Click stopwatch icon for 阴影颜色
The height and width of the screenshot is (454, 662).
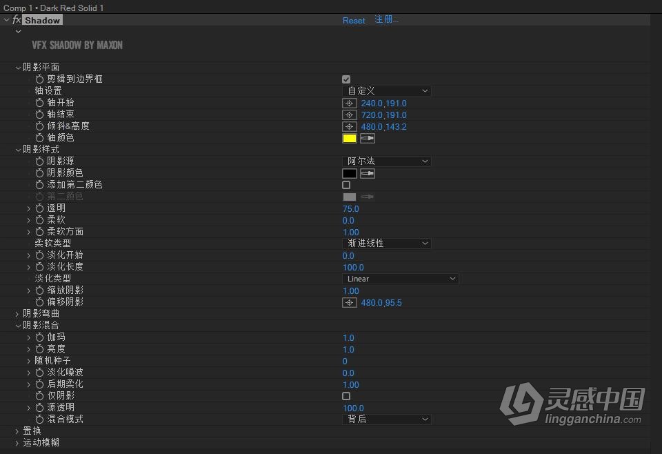(x=39, y=173)
